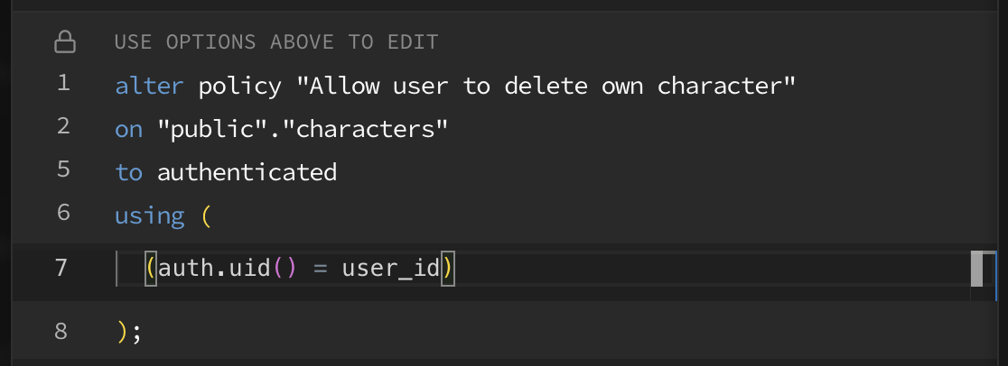This screenshot has width=1008, height=366.
Task: Click the "to" keyword on line 5
Action: pyautogui.click(x=128, y=171)
